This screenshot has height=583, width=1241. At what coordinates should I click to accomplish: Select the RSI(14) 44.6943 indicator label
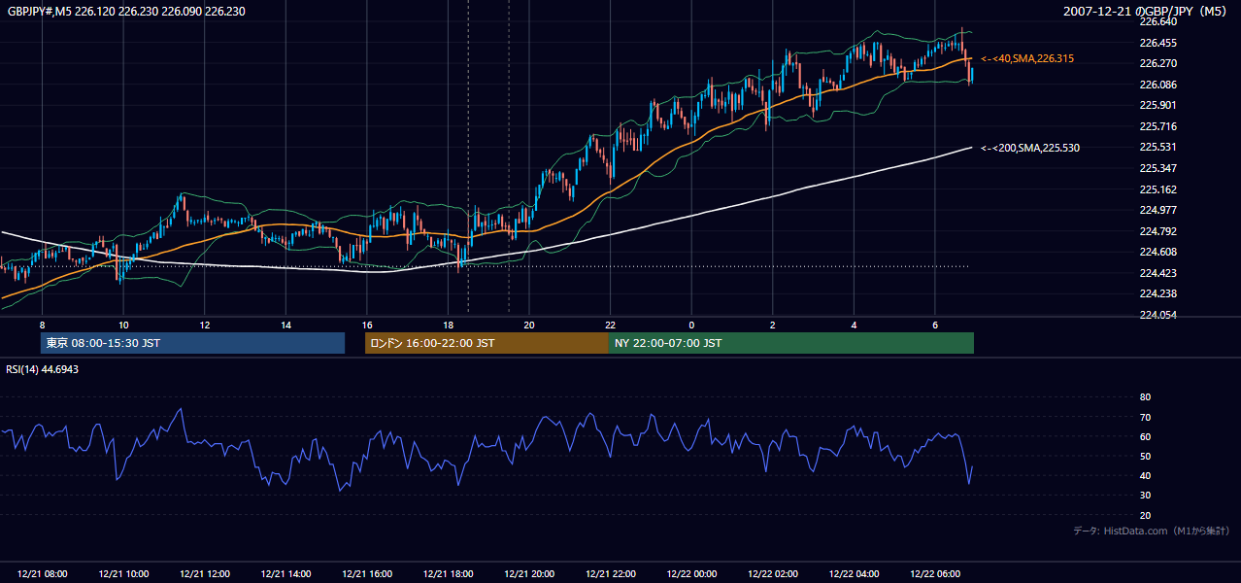43,369
